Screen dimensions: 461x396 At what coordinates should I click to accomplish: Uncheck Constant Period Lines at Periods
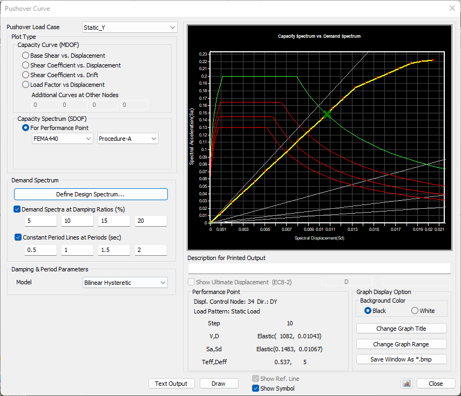click(17, 237)
